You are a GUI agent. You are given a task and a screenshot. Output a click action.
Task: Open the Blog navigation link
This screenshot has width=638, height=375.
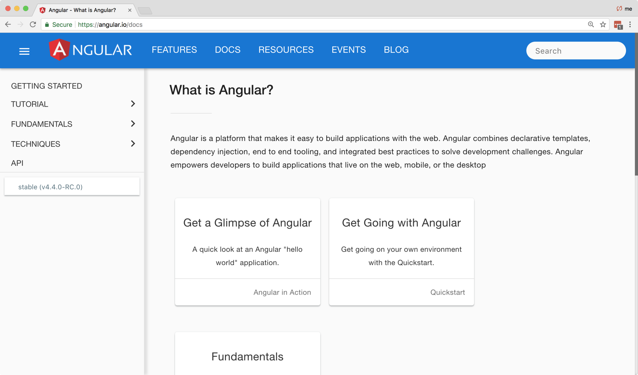pos(396,50)
